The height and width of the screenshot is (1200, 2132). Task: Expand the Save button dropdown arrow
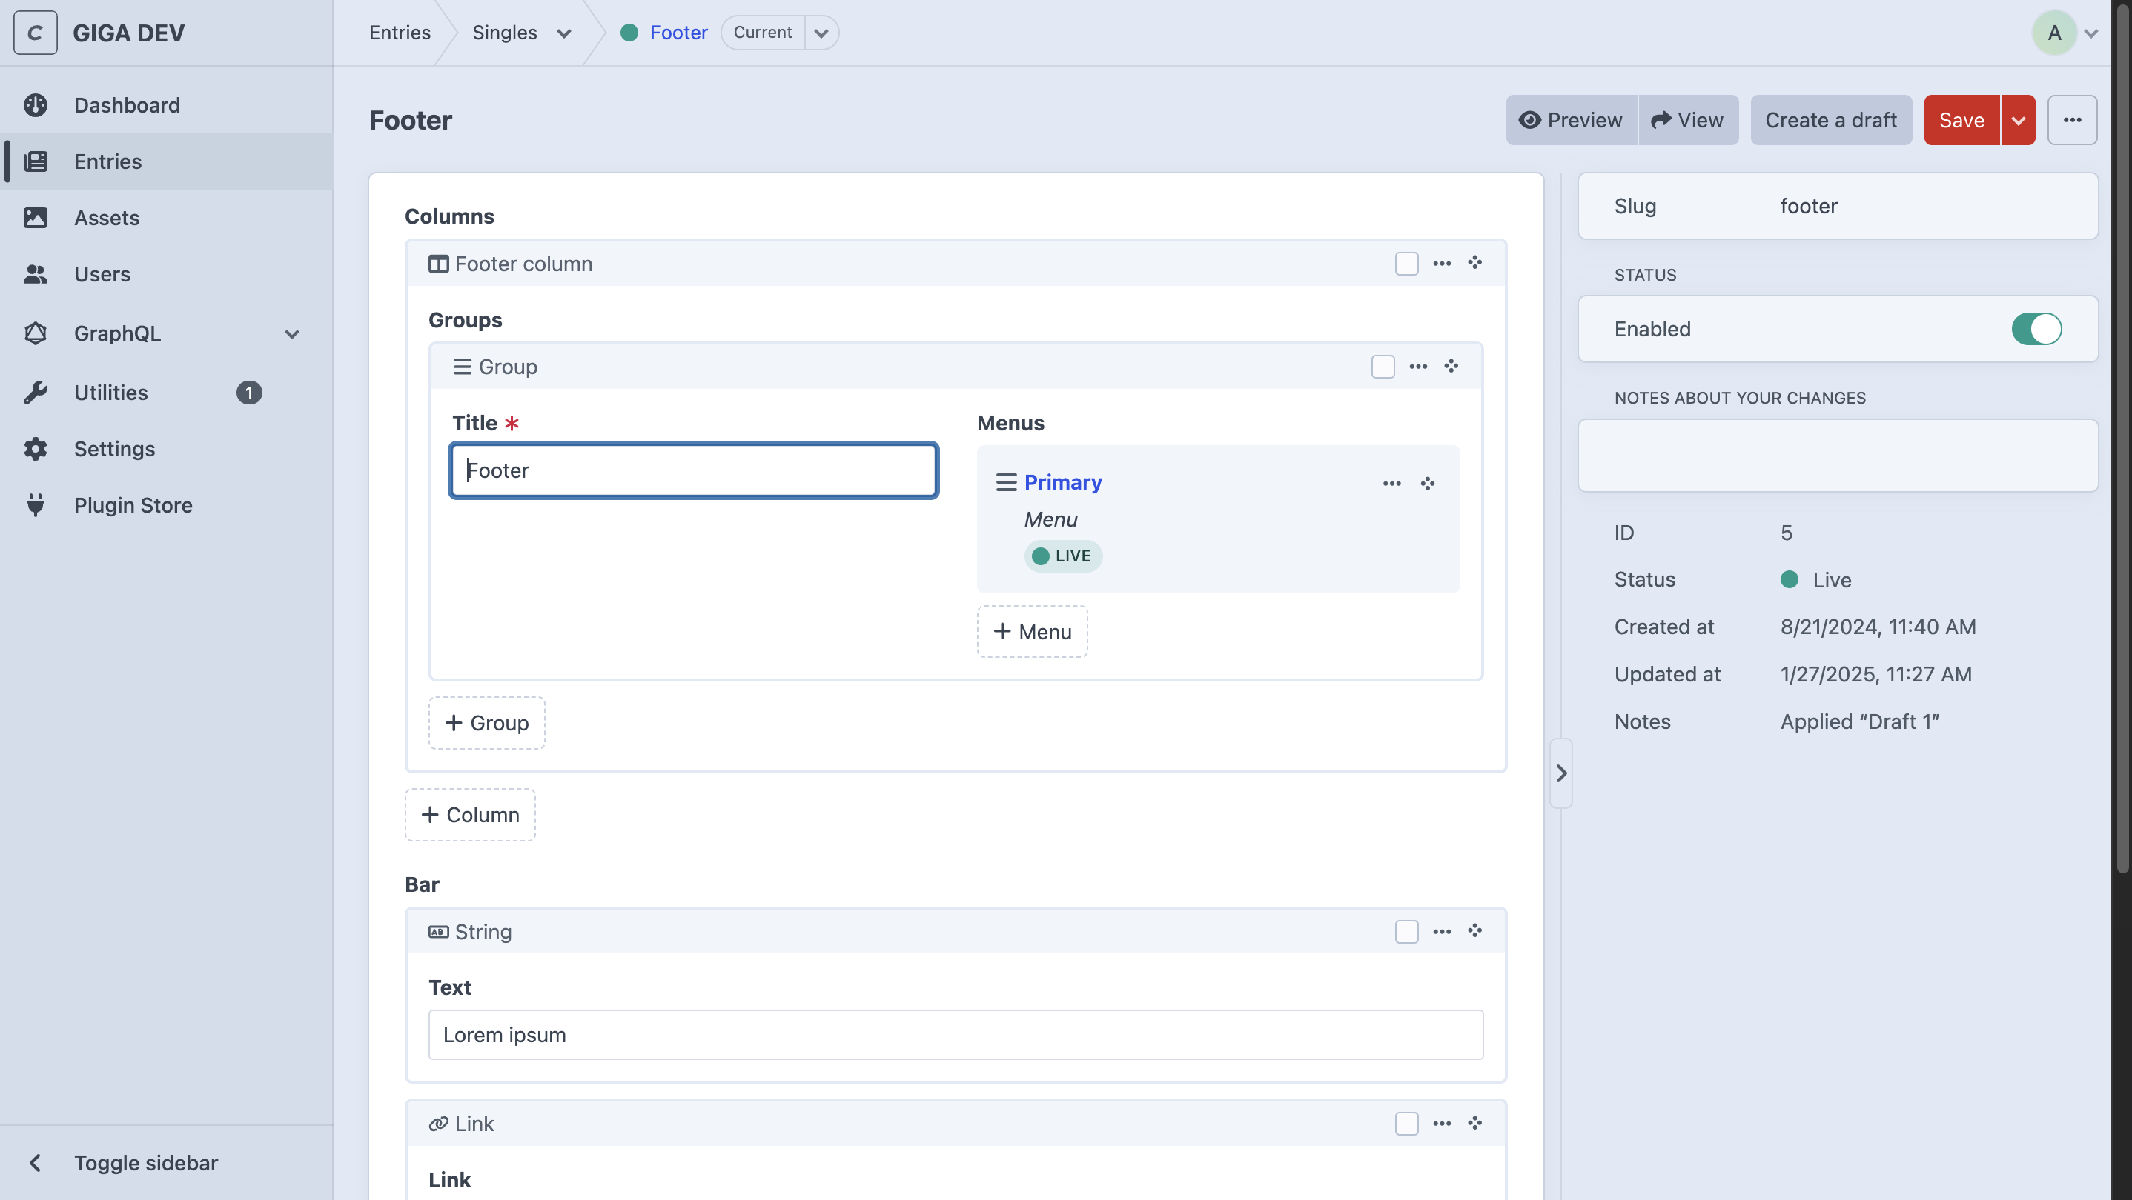point(2019,120)
